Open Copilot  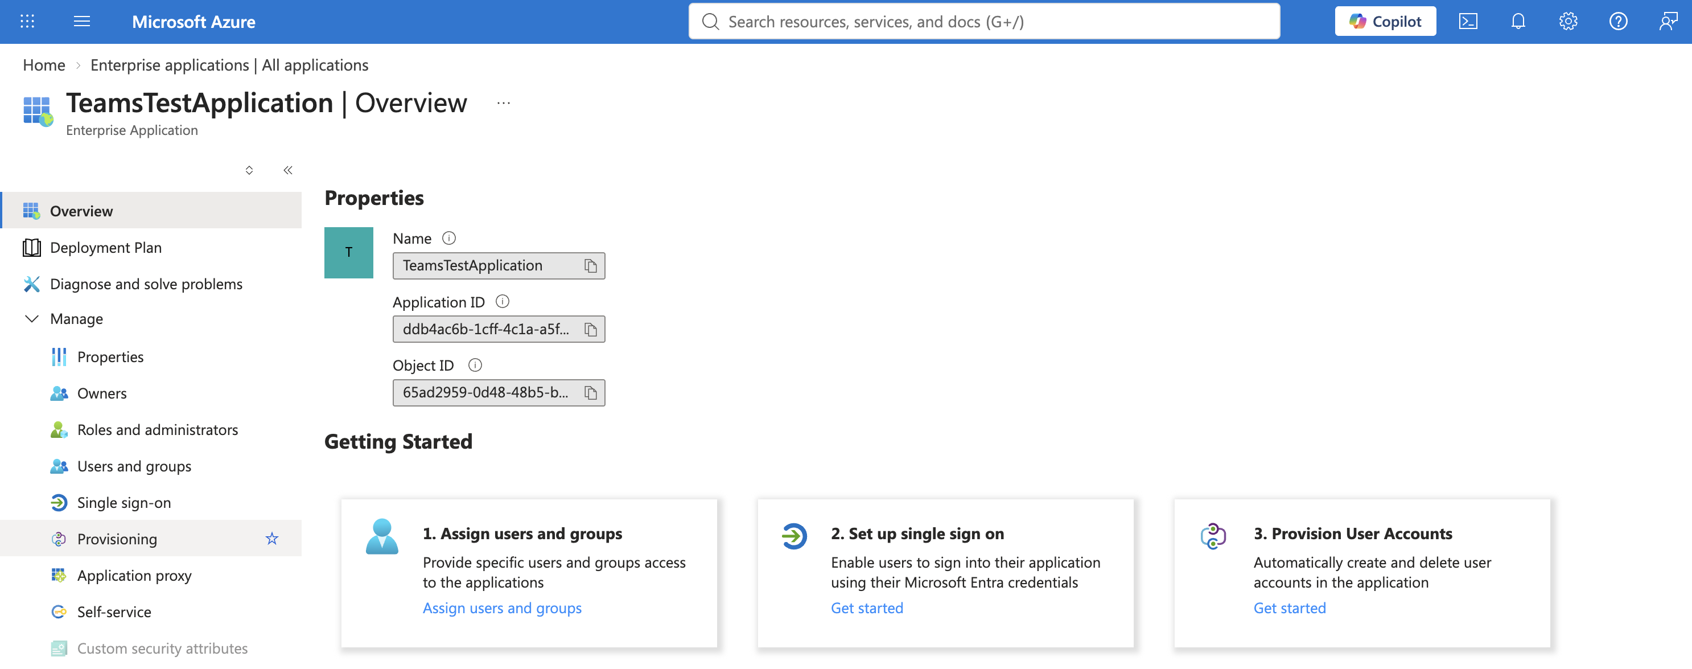pyautogui.click(x=1385, y=22)
